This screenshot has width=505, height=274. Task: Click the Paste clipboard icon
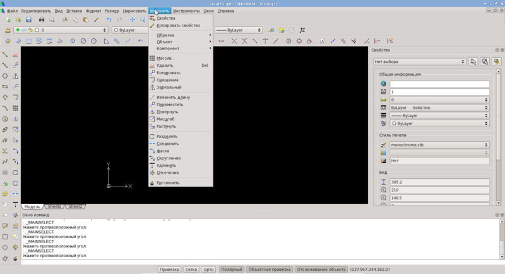86,20
